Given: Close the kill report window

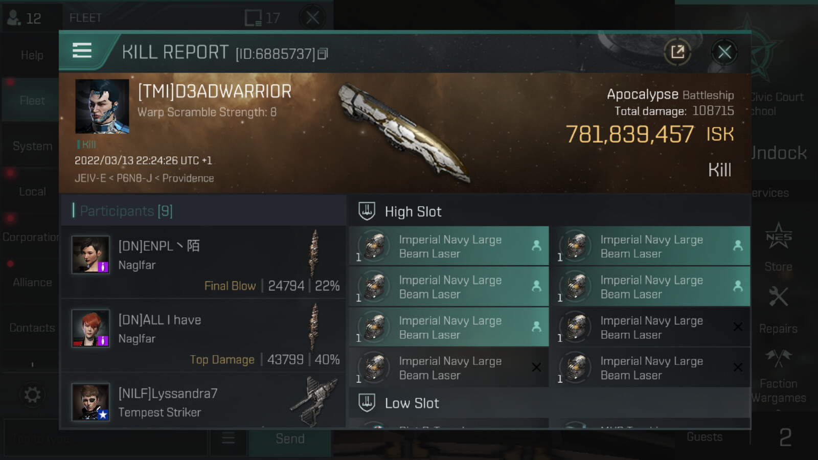Looking at the screenshot, I should click(x=724, y=52).
